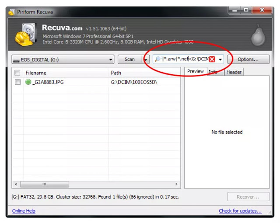280x223 pixels.
Task: Start a scan with the Scan button
Action: click(129, 59)
